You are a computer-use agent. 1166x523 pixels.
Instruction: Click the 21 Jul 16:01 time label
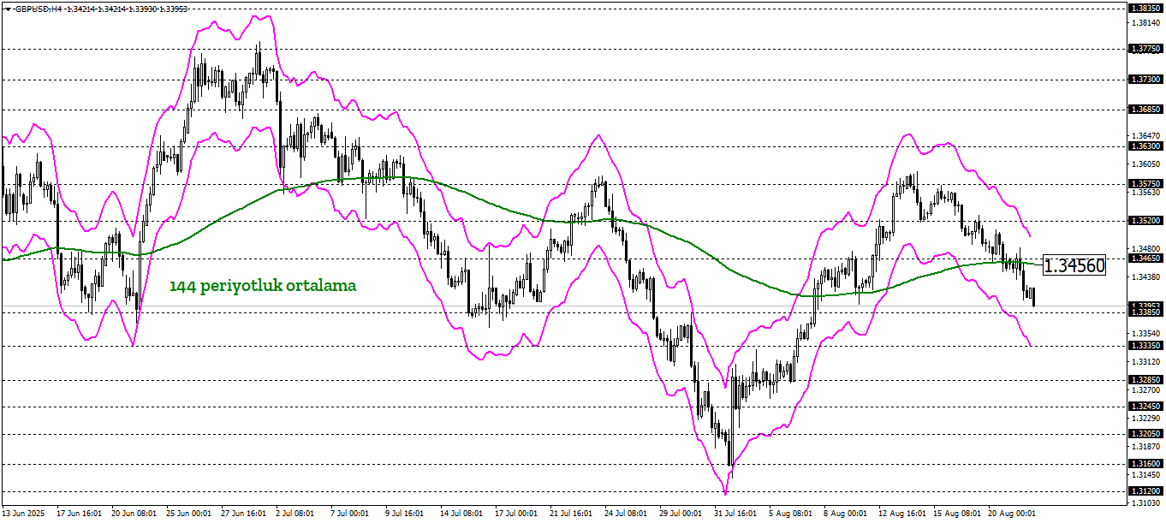click(572, 514)
